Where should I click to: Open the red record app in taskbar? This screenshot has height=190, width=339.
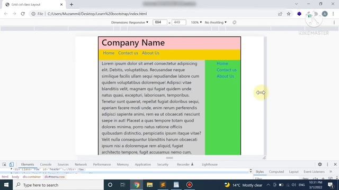[190, 185]
